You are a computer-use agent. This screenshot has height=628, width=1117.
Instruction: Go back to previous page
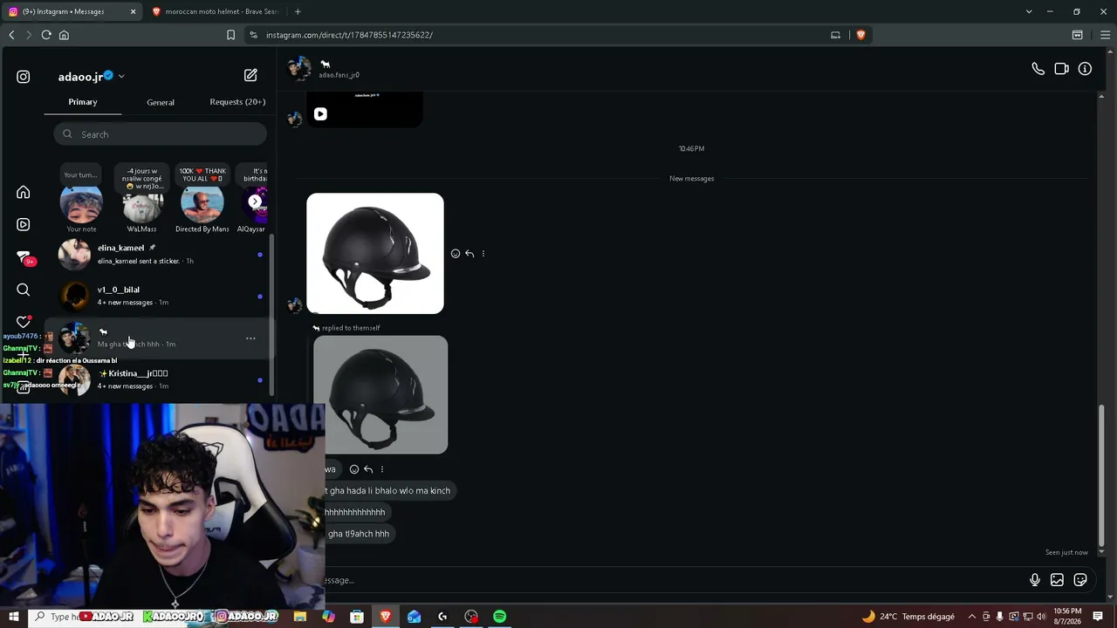click(11, 35)
